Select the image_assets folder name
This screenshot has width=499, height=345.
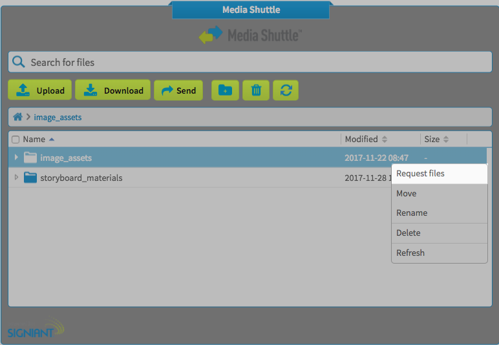pos(66,158)
